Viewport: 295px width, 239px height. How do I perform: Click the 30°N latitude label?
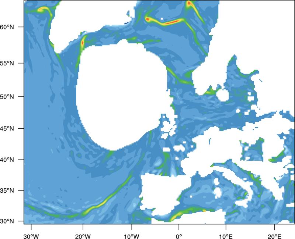(x=7, y=221)
